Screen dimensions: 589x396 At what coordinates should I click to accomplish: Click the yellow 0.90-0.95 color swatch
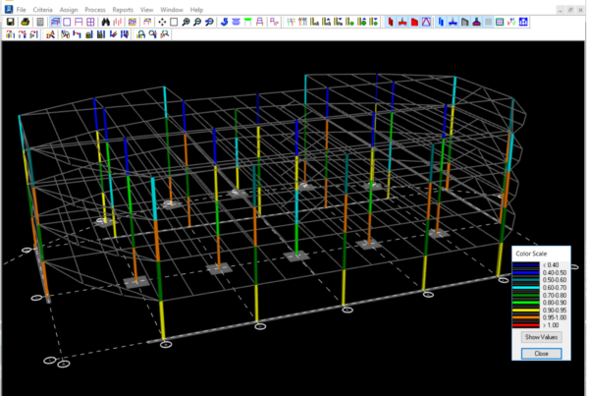coord(524,311)
